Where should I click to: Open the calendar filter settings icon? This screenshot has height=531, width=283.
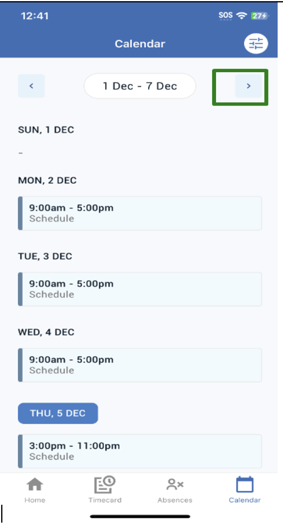coord(256,44)
